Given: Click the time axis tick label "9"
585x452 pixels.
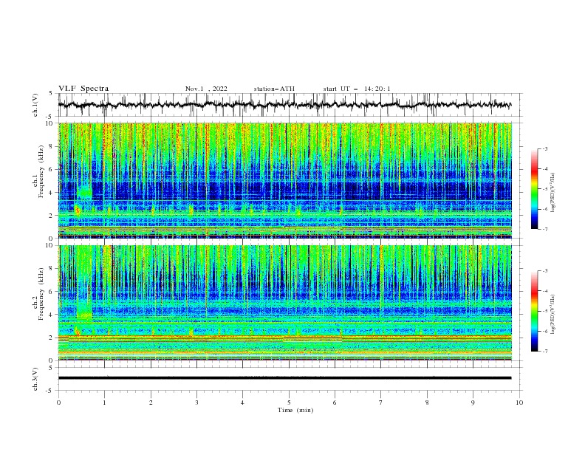Looking at the screenshot, I should 473,403.
